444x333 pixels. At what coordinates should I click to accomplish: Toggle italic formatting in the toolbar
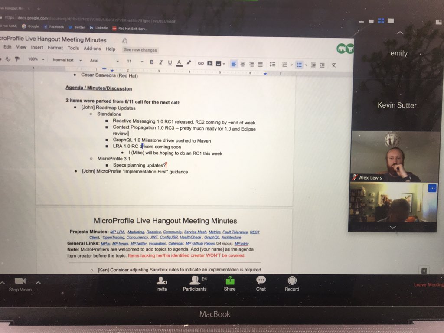tap(161, 62)
